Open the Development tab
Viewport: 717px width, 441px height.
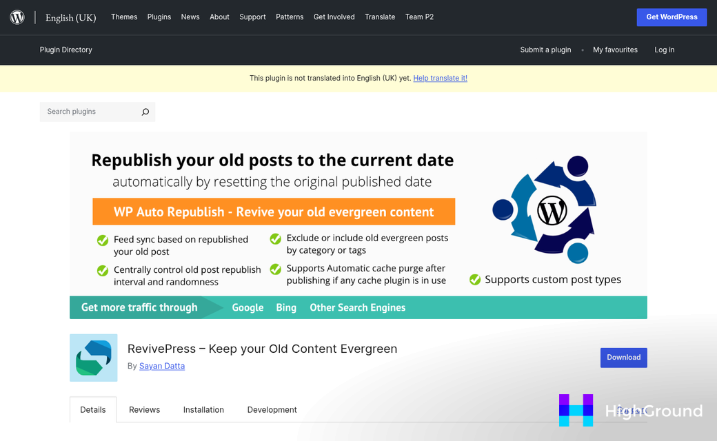[x=272, y=409]
